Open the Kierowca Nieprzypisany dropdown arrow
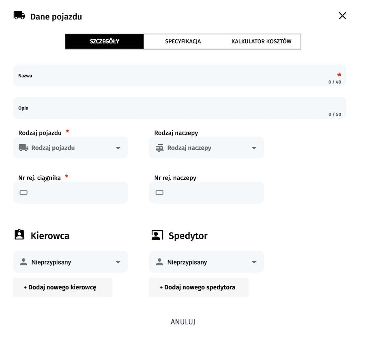Image resolution: width=365 pixels, height=338 pixels. pyautogui.click(x=118, y=262)
